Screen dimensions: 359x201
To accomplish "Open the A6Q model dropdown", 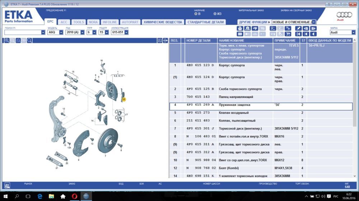I will tap(61, 33).
